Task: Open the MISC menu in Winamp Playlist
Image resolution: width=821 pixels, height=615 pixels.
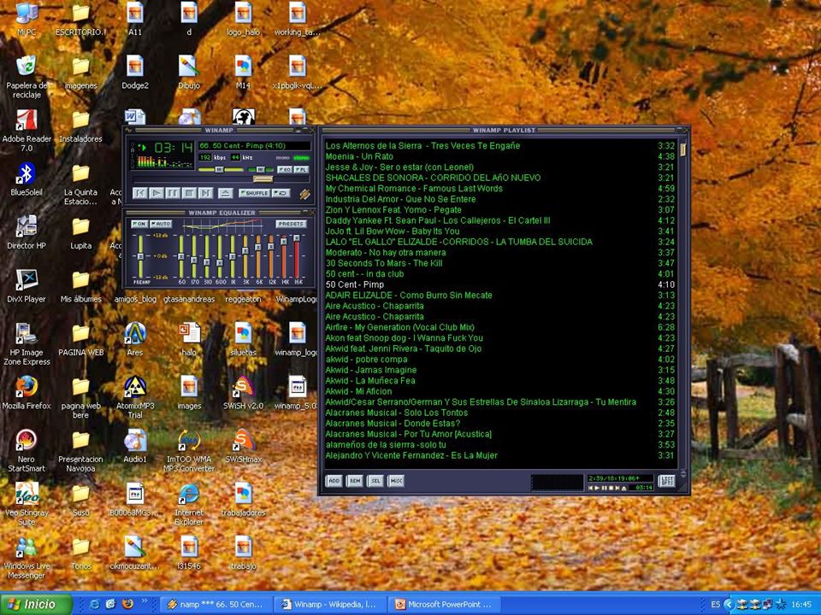Action: (396, 481)
